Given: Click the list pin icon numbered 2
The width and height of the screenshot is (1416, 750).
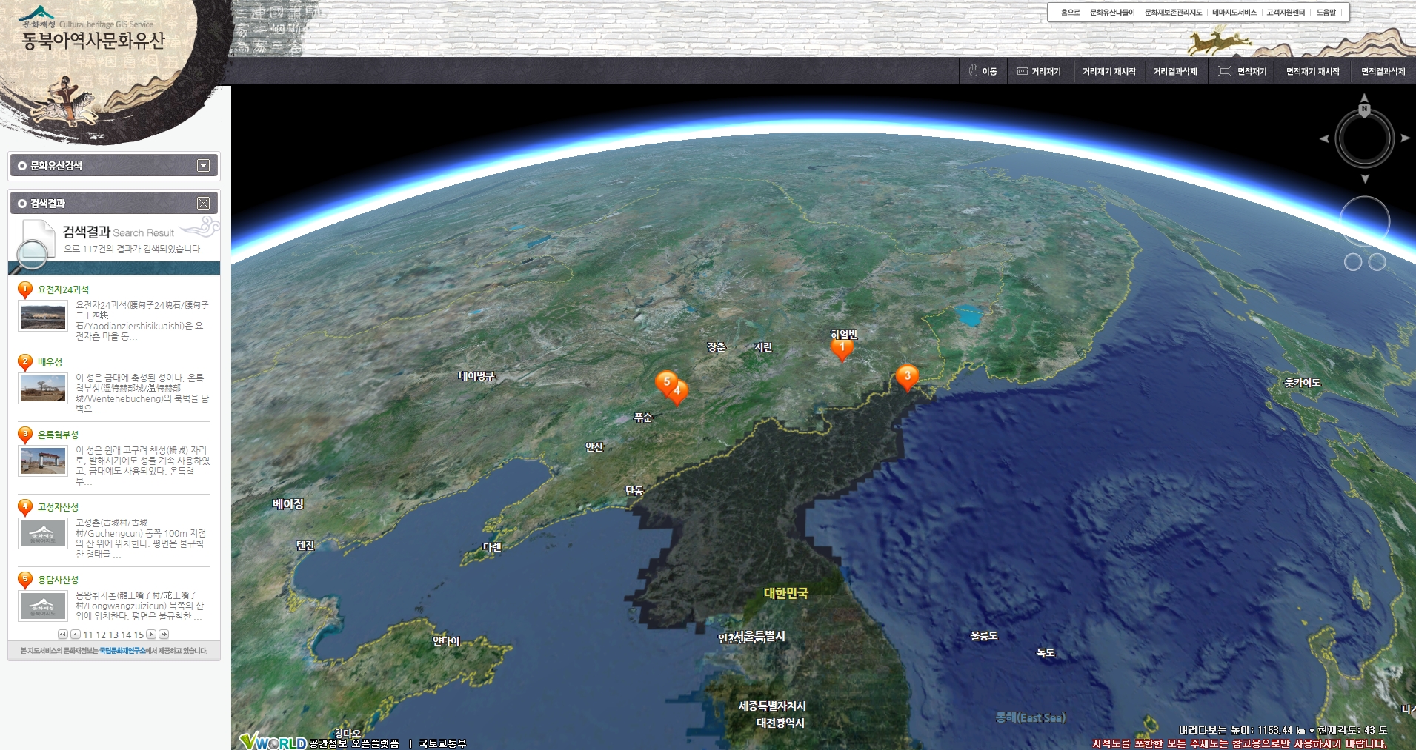Looking at the screenshot, I should [x=25, y=363].
